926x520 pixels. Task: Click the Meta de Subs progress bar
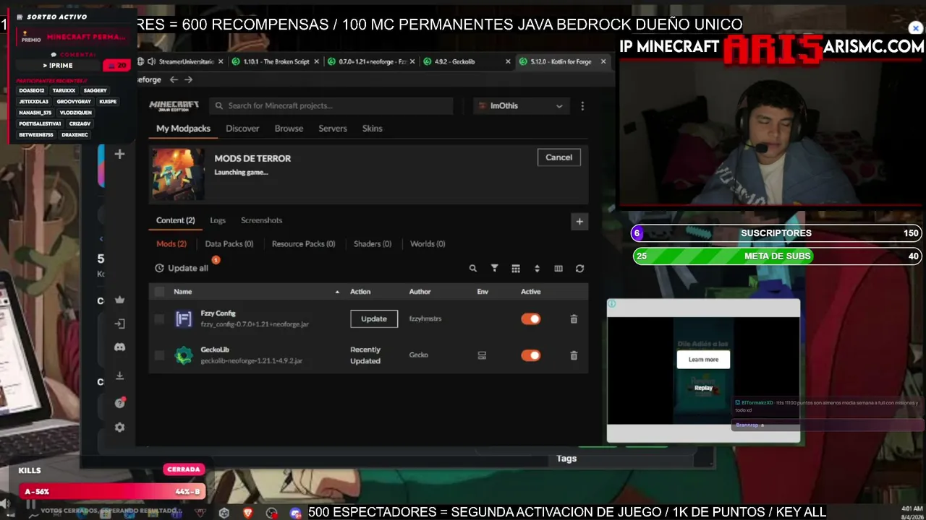(778, 256)
